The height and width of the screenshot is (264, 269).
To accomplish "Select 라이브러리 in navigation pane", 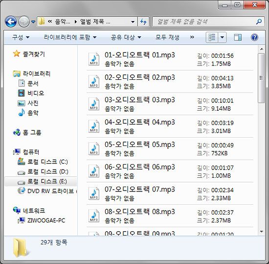I will pos(37,73).
